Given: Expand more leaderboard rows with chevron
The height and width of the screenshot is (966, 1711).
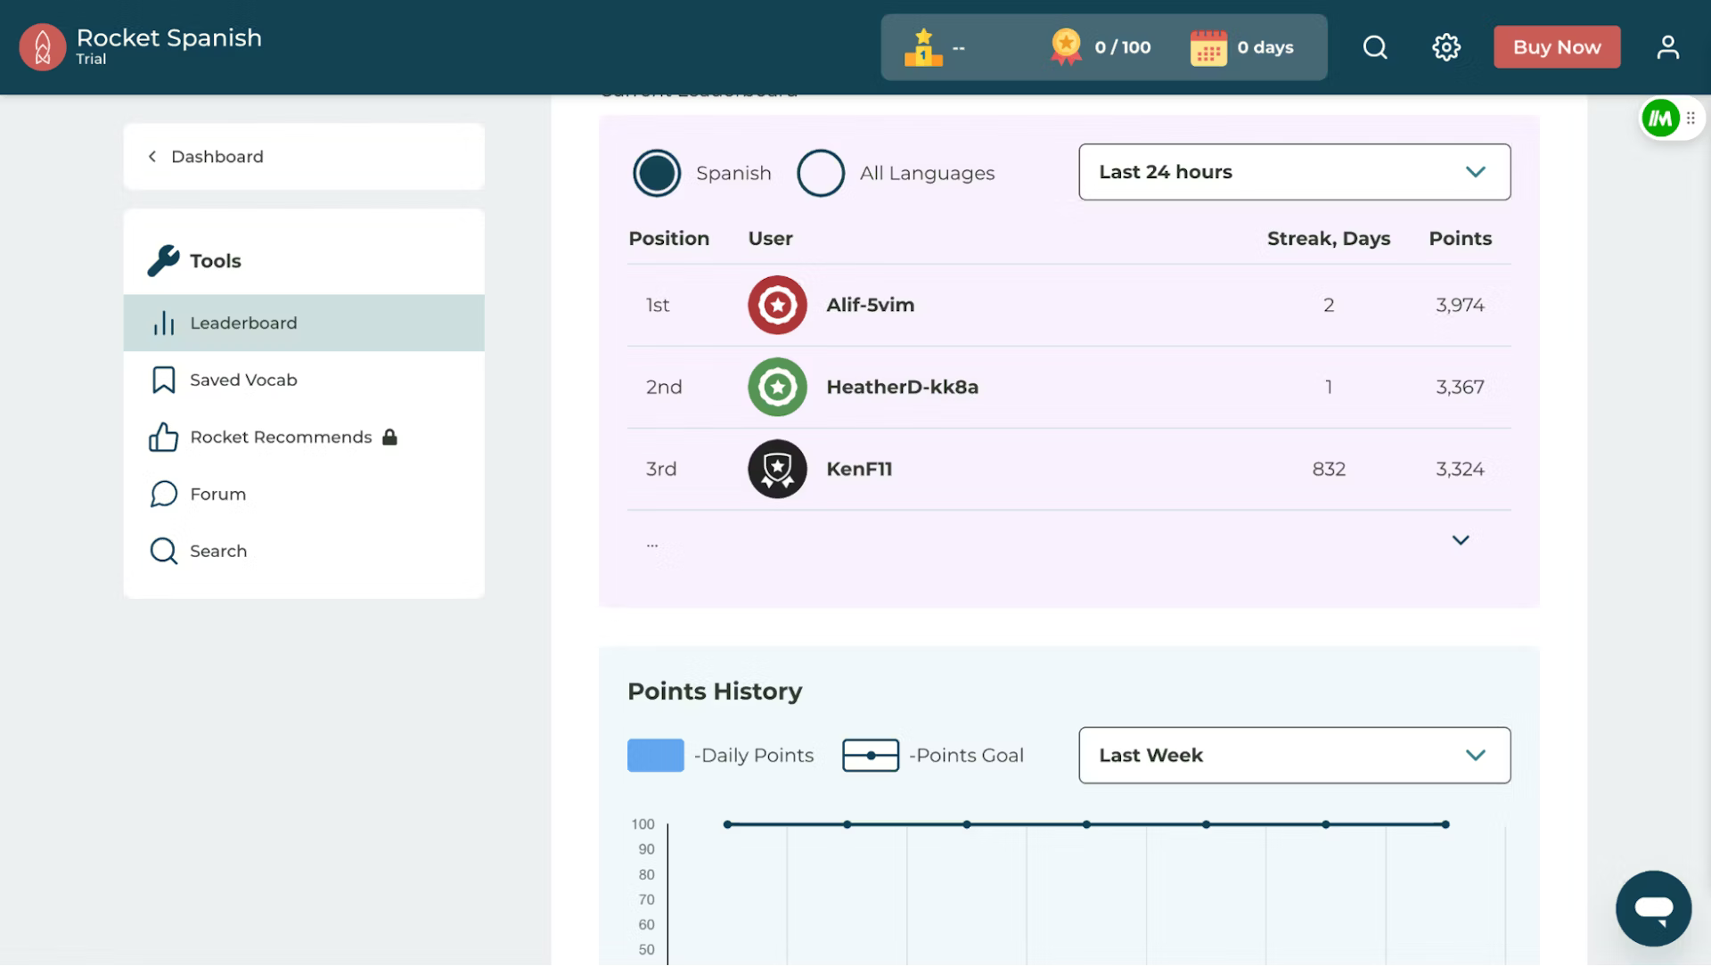Looking at the screenshot, I should (1461, 540).
